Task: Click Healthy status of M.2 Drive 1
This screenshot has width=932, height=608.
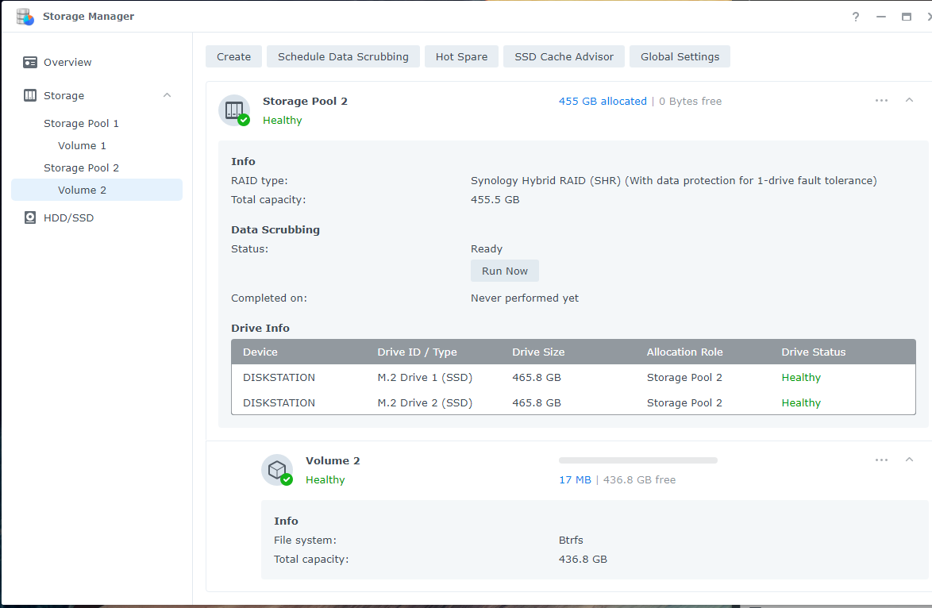Action: click(801, 377)
